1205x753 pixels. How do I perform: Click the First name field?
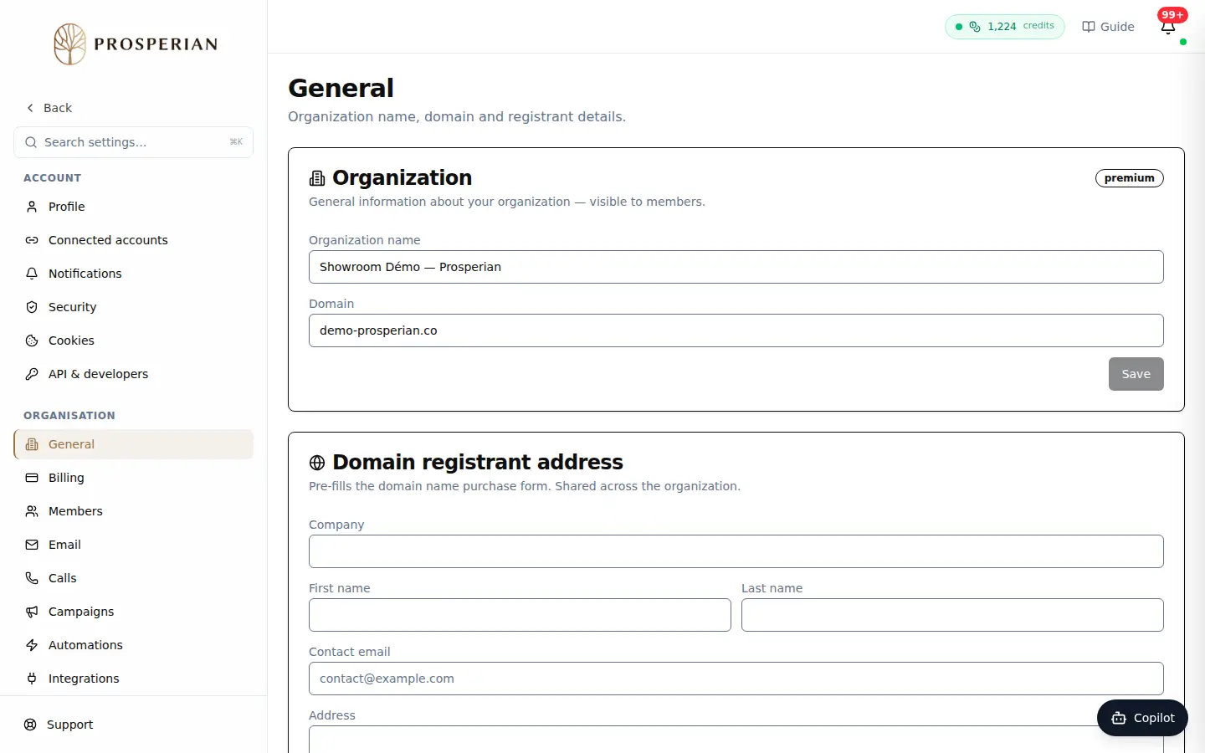(520, 615)
